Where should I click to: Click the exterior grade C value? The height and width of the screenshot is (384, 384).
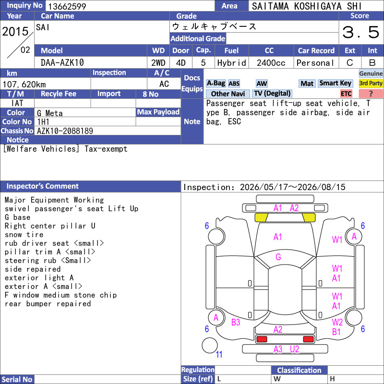pos(350,63)
